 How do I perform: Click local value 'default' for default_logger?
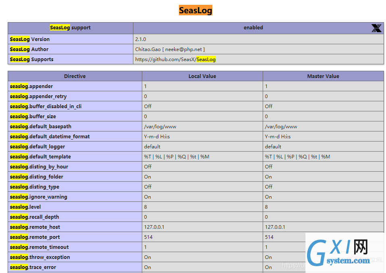[152, 147]
